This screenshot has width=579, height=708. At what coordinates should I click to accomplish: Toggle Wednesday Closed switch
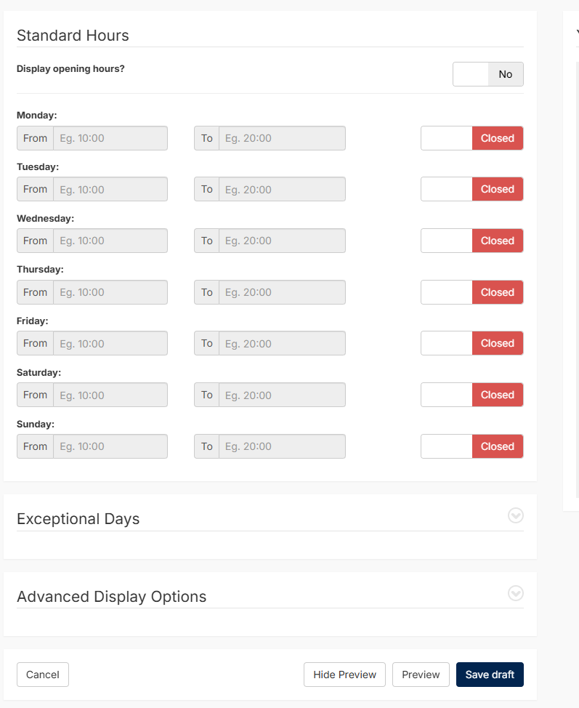472,241
